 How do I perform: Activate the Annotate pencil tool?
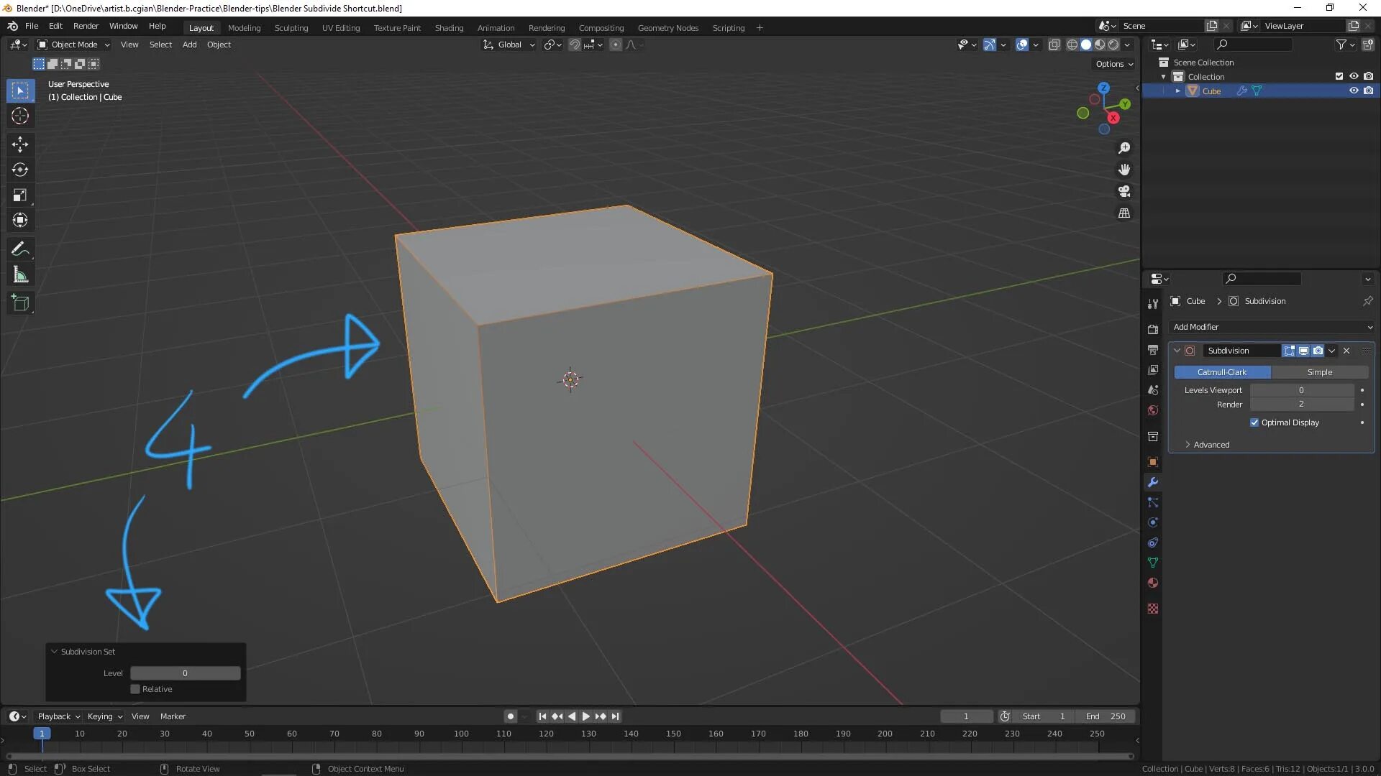[x=20, y=249]
